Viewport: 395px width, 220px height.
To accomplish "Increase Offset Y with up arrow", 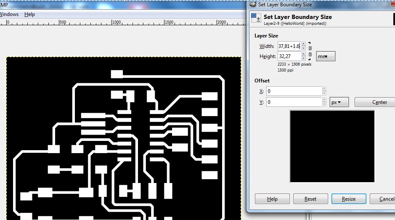I will point(324,100).
